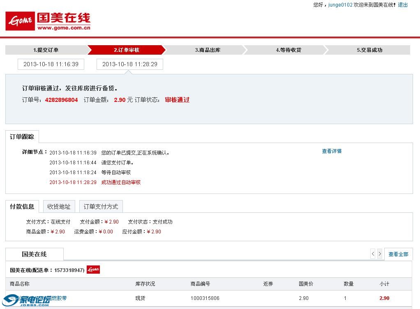Switch to 订单跟踪 tab

tap(22, 137)
